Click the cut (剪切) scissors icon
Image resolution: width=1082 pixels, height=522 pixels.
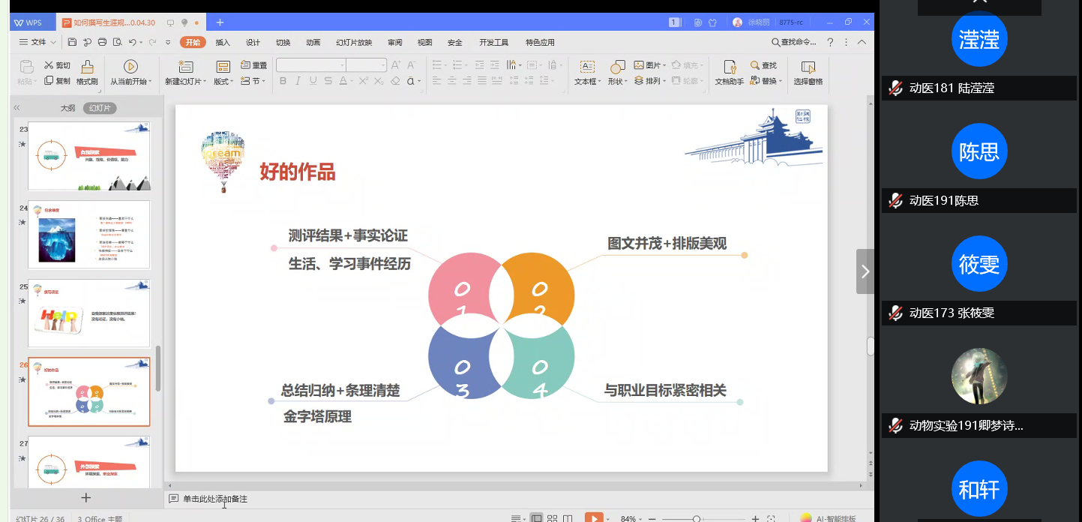tap(49, 65)
